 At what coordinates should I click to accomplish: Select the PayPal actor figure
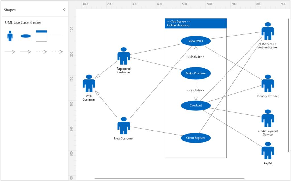268,151
